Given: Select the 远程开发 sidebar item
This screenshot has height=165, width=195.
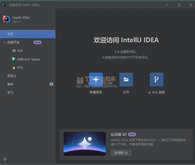Looking at the screenshot, I should pos(28,42).
